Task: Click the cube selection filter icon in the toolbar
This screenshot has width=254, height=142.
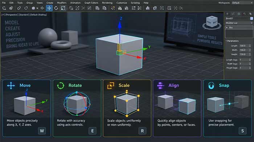Action: click(33, 8)
